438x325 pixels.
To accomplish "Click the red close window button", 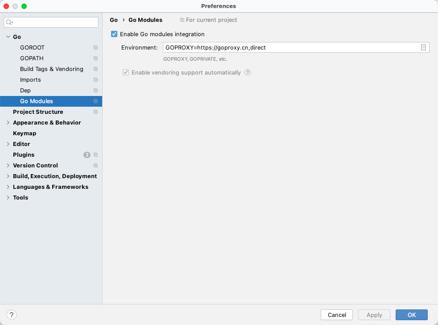I will pos(6,6).
